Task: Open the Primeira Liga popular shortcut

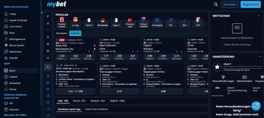Action: click(130, 23)
